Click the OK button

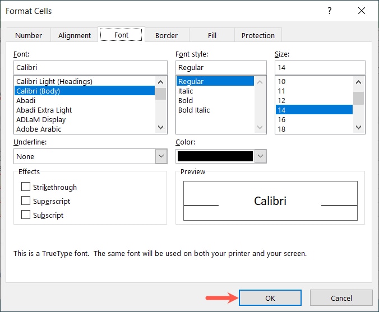270,298
